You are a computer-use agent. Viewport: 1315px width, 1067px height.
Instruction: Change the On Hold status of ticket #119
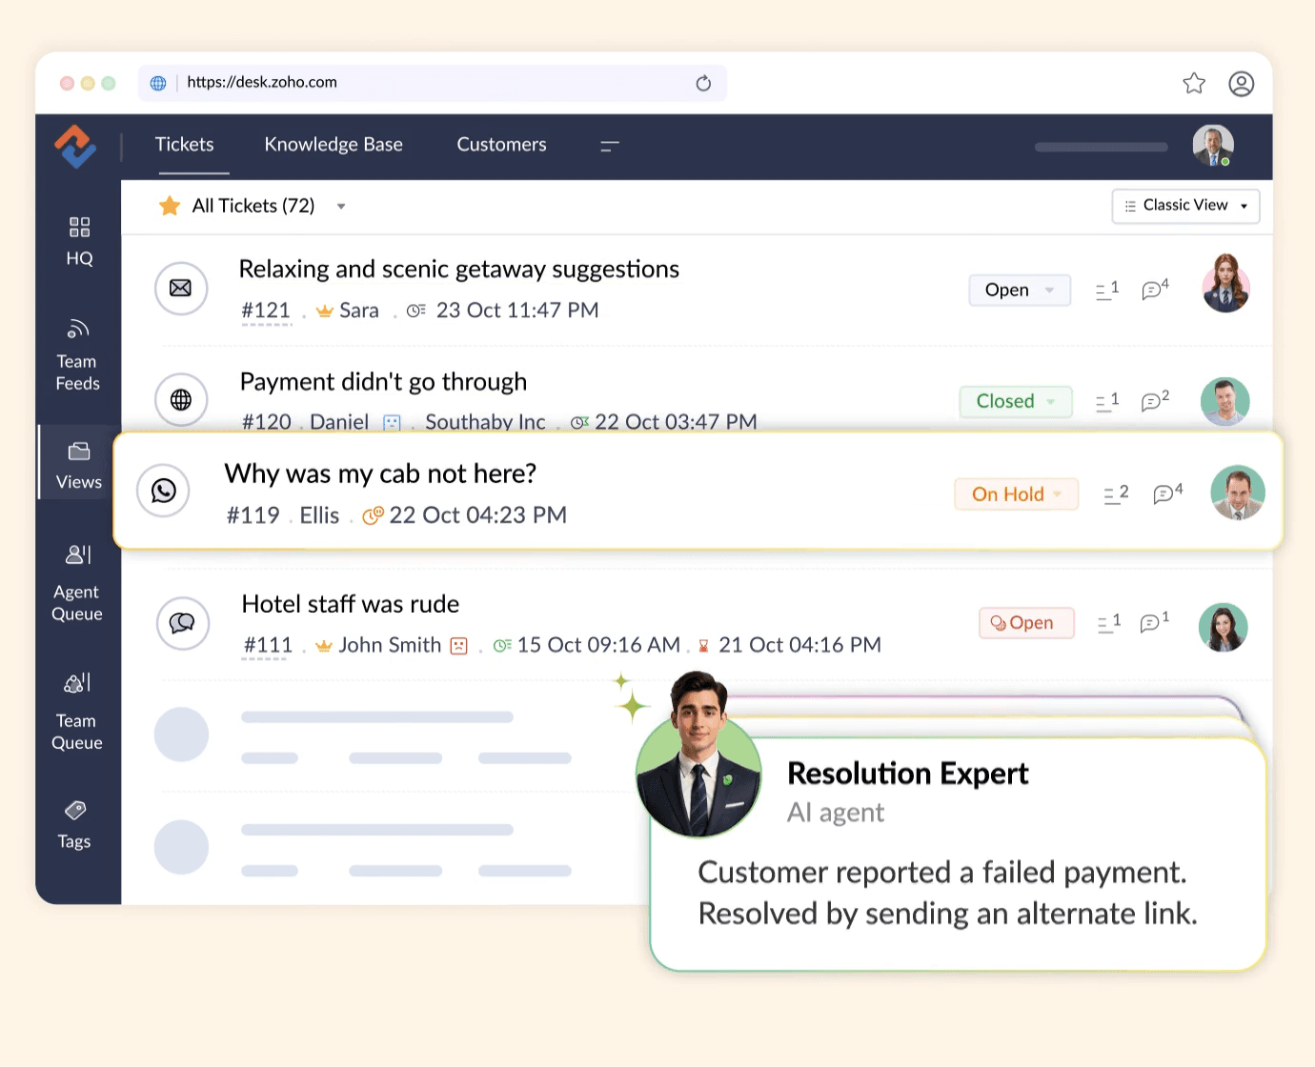[x=1016, y=493]
